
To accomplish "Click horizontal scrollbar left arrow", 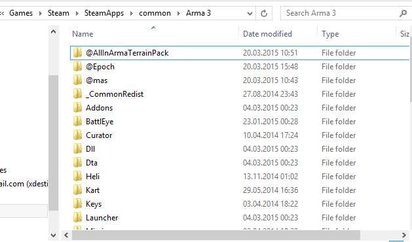I will pos(66,235).
